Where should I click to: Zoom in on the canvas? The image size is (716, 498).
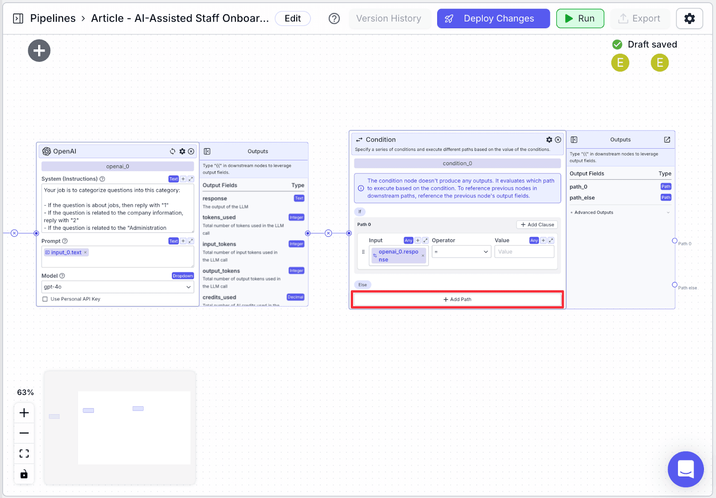pyautogui.click(x=24, y=413)
